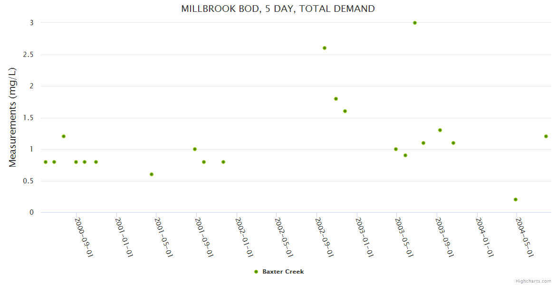Toggle the Baxter Creek series in legend

[x=283, y=272]
